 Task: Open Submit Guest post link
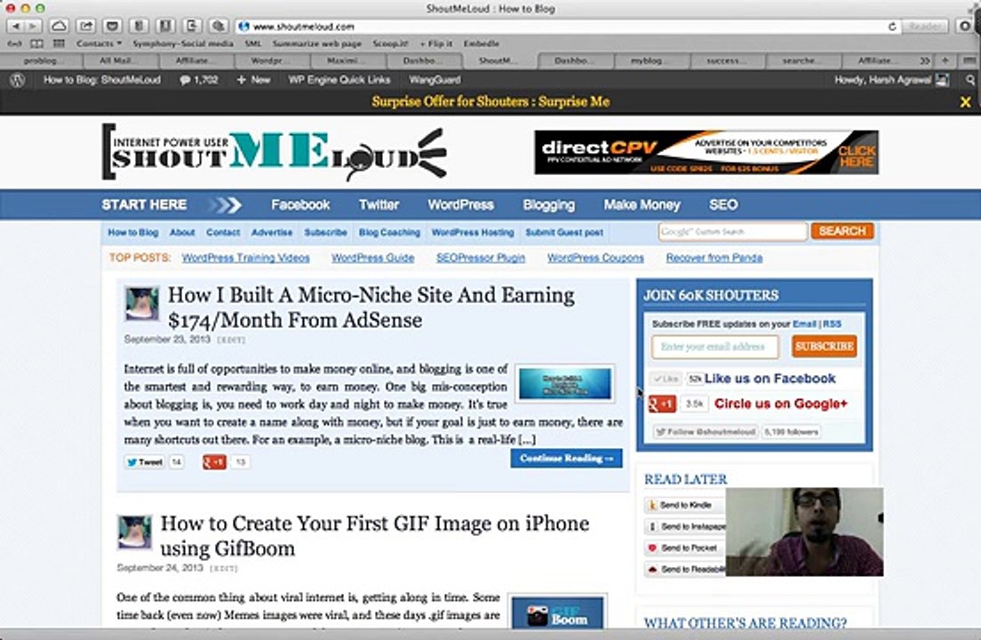tap(563, 232)
